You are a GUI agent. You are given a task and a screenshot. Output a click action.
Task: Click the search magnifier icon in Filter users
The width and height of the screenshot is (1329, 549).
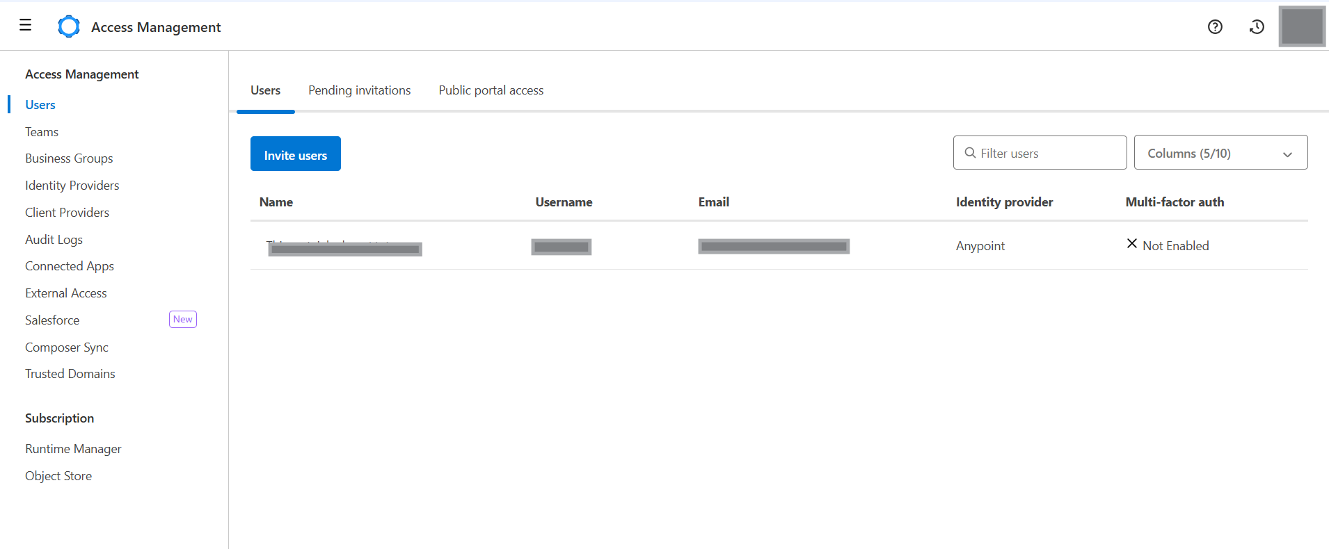point(970,153)
